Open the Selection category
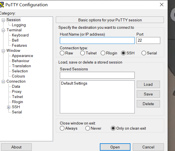Image resolution: width=175 pixels, height=151 pixels. 20,71
